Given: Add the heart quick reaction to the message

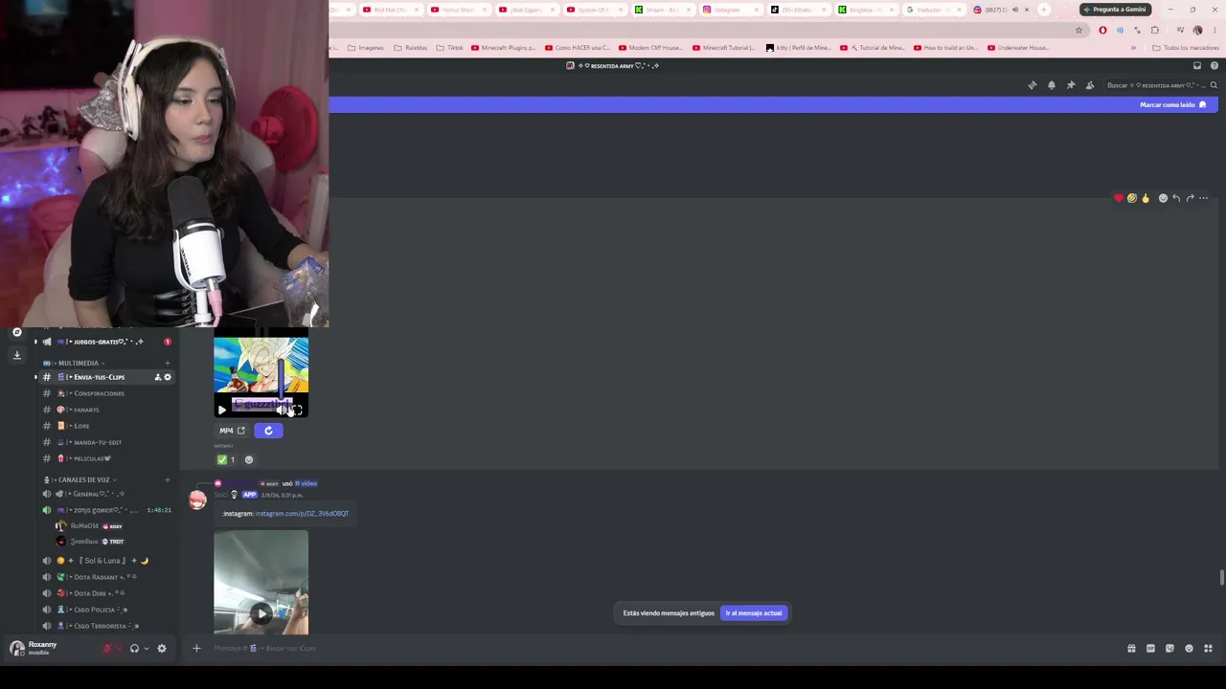Looking at the screenshot, I should point(1118,198).
